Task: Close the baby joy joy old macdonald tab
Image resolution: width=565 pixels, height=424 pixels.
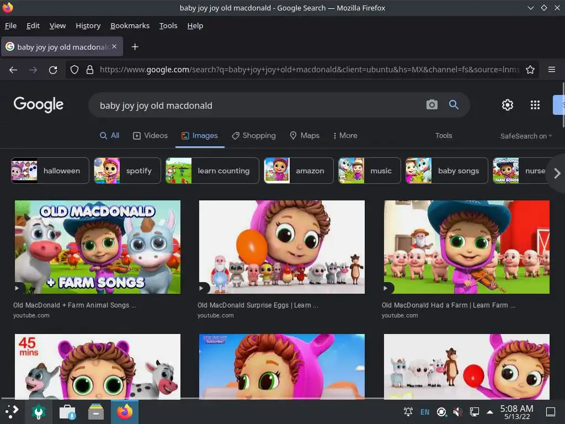Action: tap(114, 46)
